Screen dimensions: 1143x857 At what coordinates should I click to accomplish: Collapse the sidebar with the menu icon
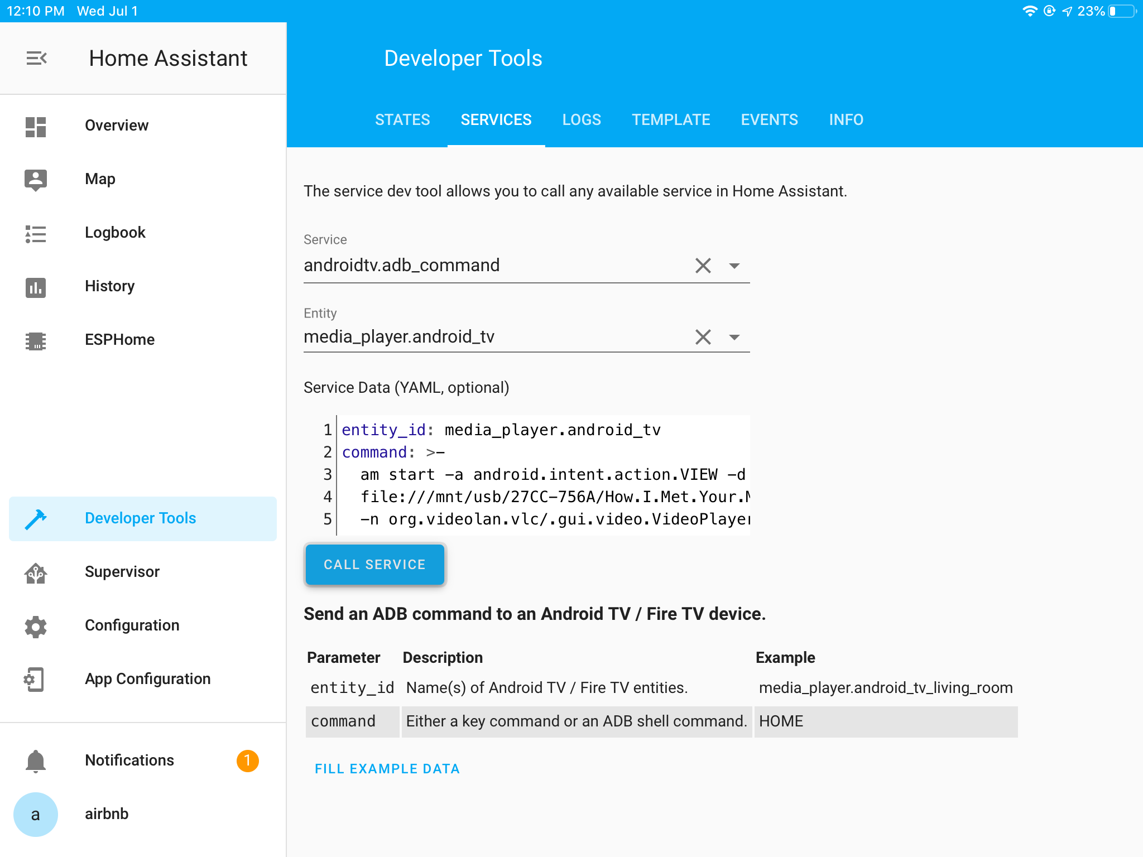pos(36,58)
